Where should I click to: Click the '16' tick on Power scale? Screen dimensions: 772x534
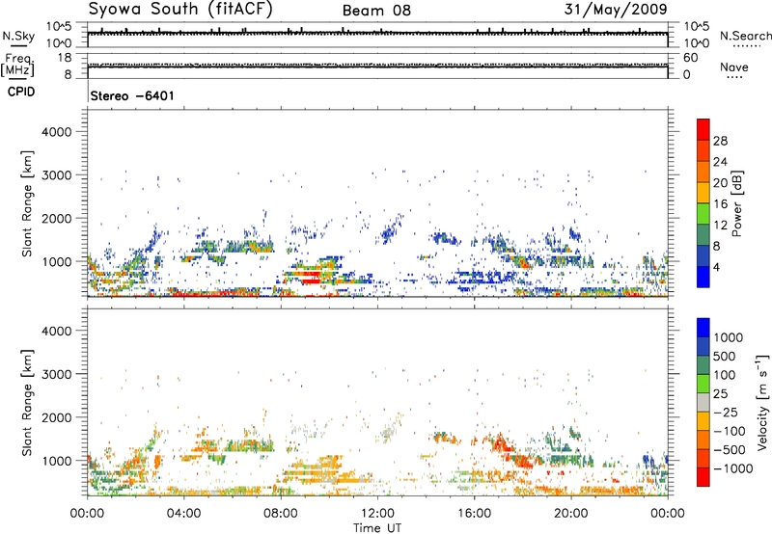tap(720, 203)
